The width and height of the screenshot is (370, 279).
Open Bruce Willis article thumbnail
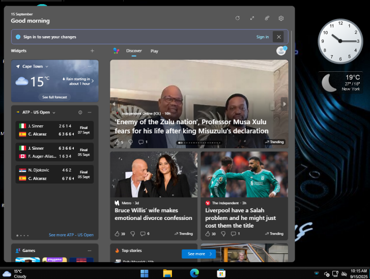[154, 175]
